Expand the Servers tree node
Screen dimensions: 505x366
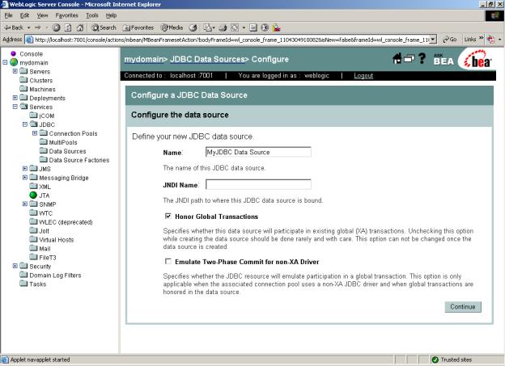pos(15,71)
